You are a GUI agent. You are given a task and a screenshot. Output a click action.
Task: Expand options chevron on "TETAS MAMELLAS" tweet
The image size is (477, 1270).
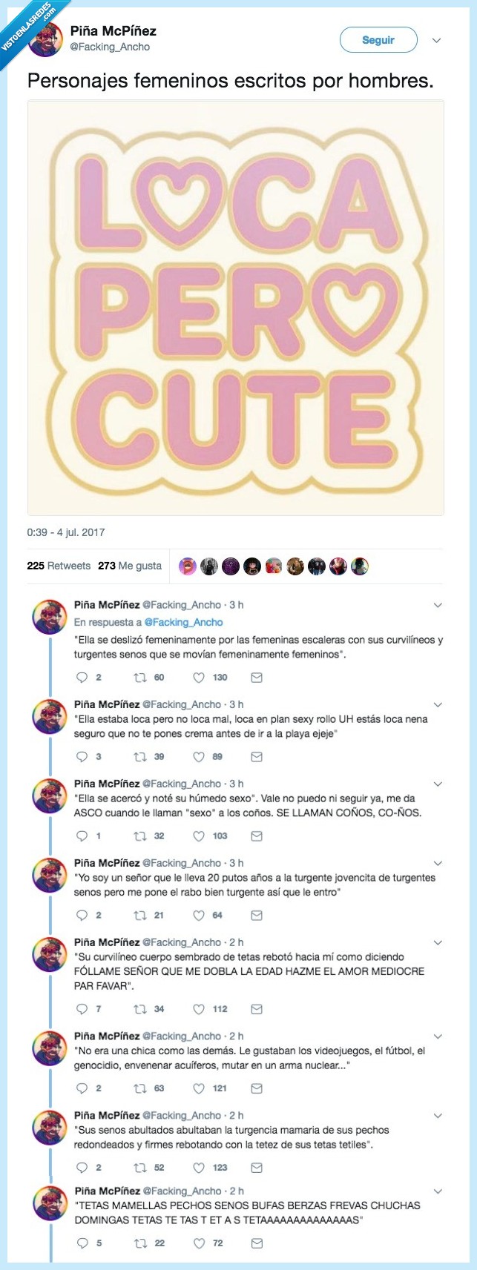[438, 1191]
